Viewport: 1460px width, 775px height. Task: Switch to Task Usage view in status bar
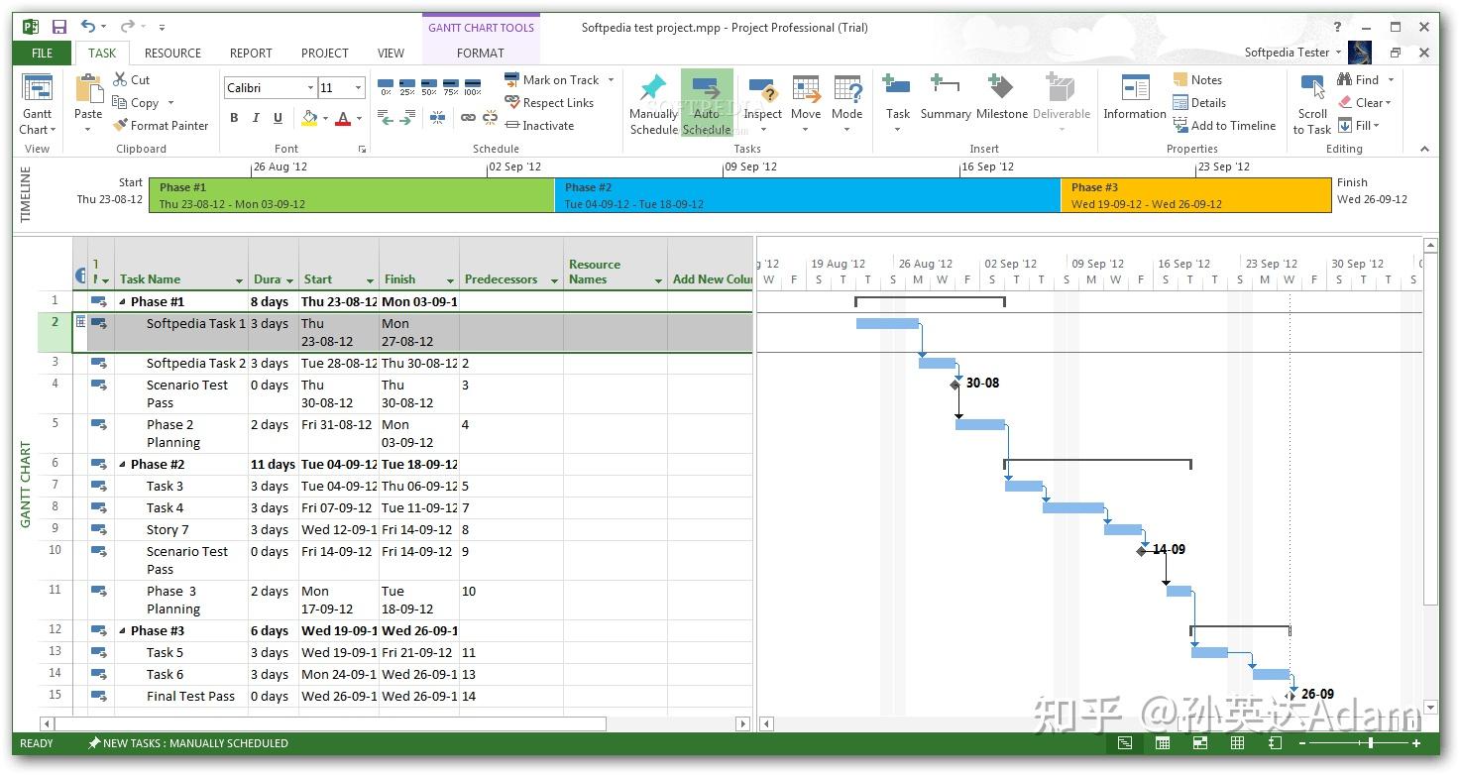(1163, 743)
